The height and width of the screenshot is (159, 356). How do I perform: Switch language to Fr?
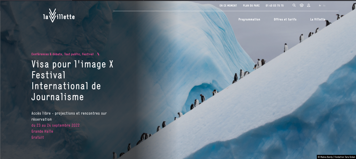(x=320, y=6)
